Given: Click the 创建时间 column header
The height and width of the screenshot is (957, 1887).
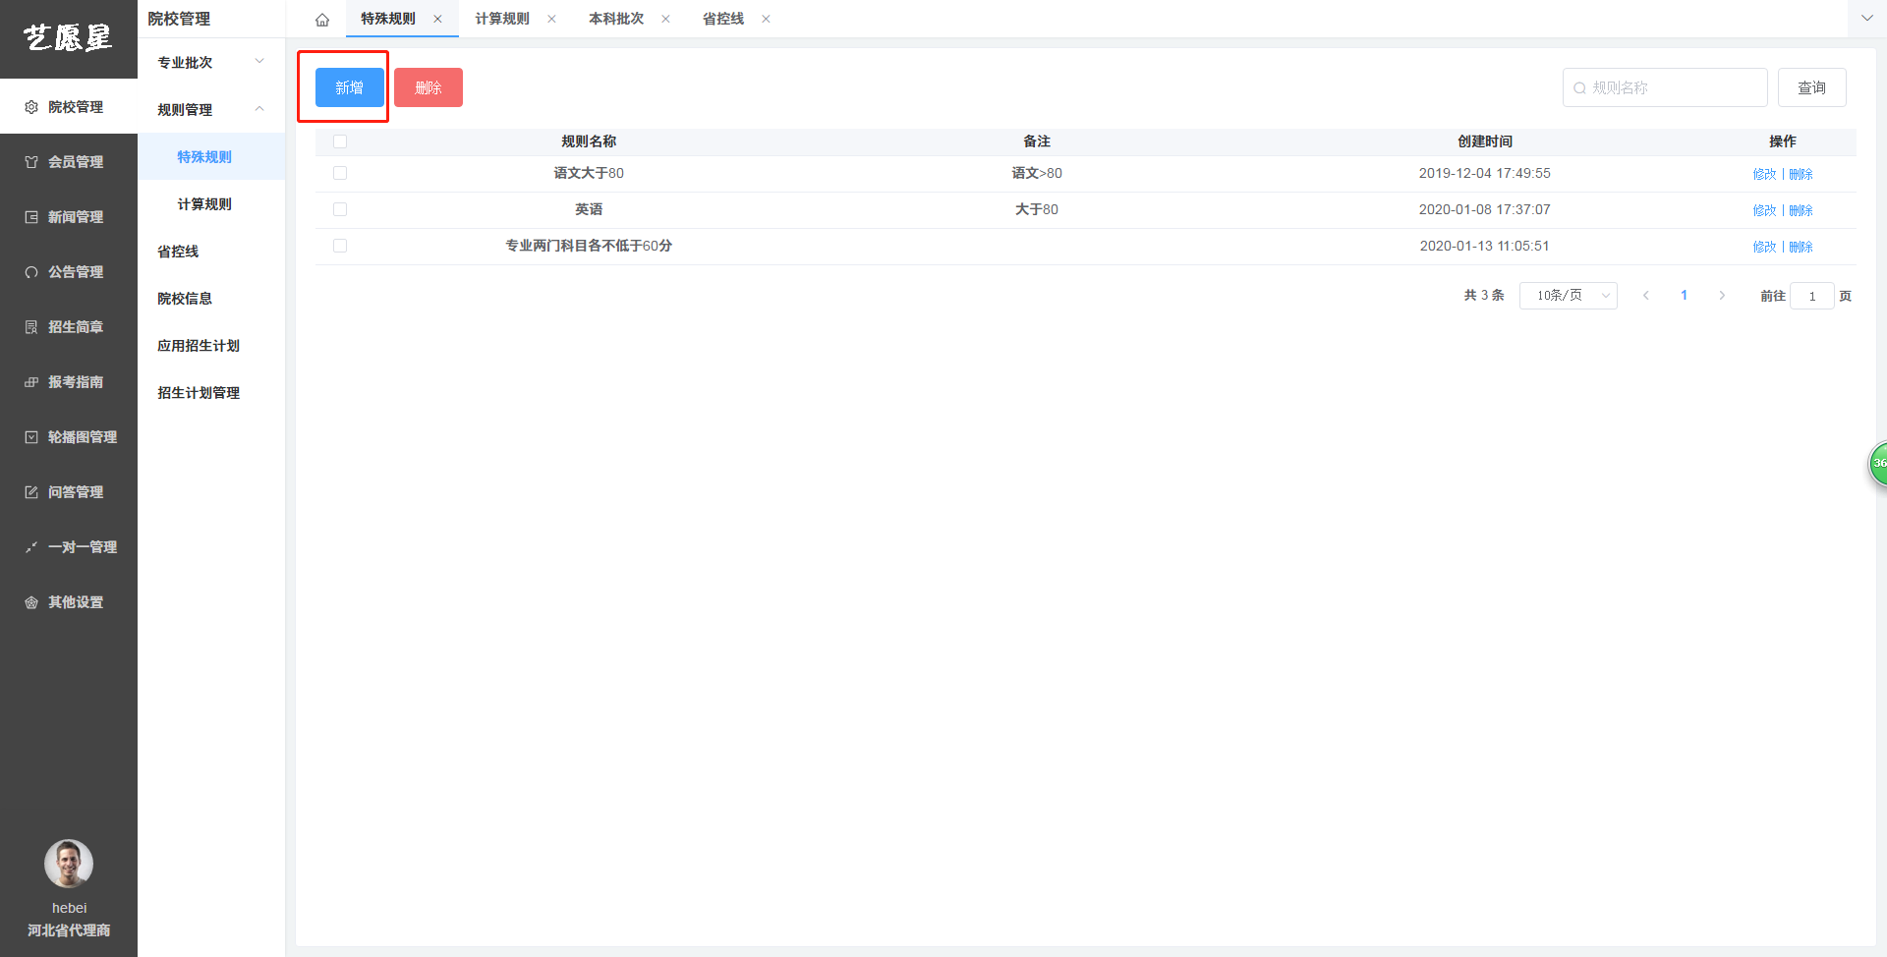Looking at the screenshot, I should pyautogui.click(x=1485, y=141).
